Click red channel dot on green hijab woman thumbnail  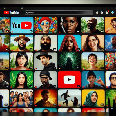[84, 106]
